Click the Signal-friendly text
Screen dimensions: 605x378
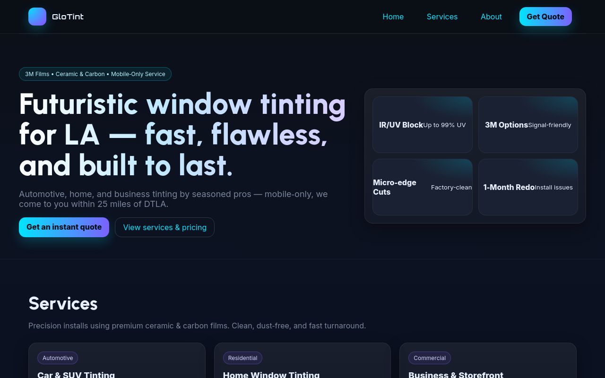[x=550, y=125]
